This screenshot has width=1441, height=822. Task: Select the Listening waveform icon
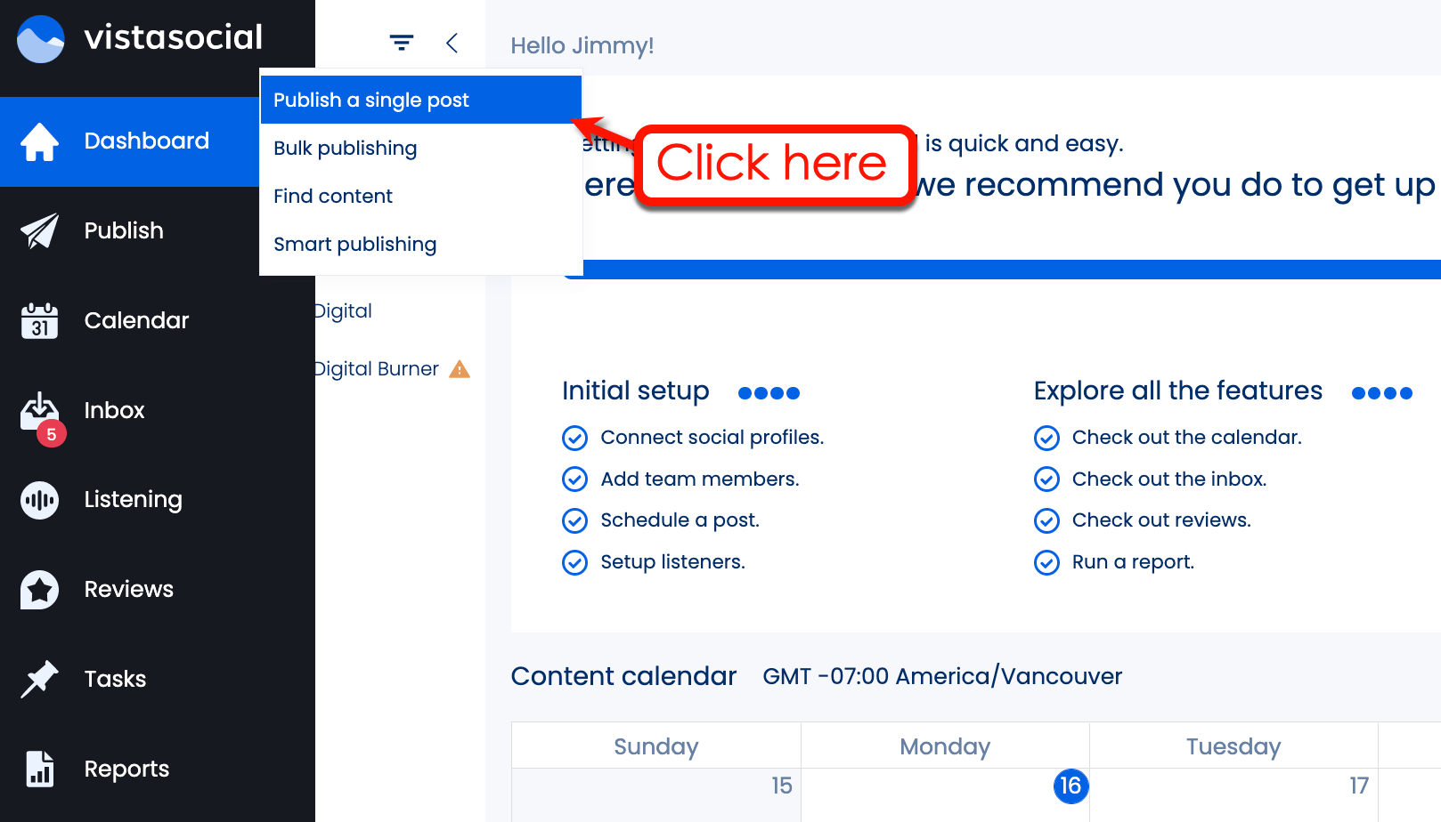tap(39, 500)
